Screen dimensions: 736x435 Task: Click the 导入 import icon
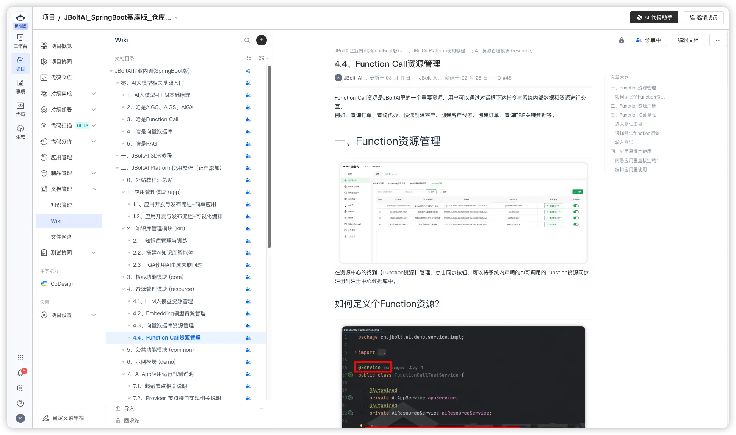coord(118,408)
